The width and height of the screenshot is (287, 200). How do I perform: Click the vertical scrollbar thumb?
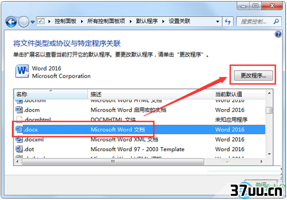[x=269, y=110]
